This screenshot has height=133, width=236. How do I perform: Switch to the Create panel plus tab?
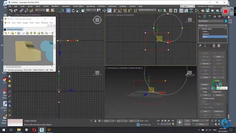[200, 17]
